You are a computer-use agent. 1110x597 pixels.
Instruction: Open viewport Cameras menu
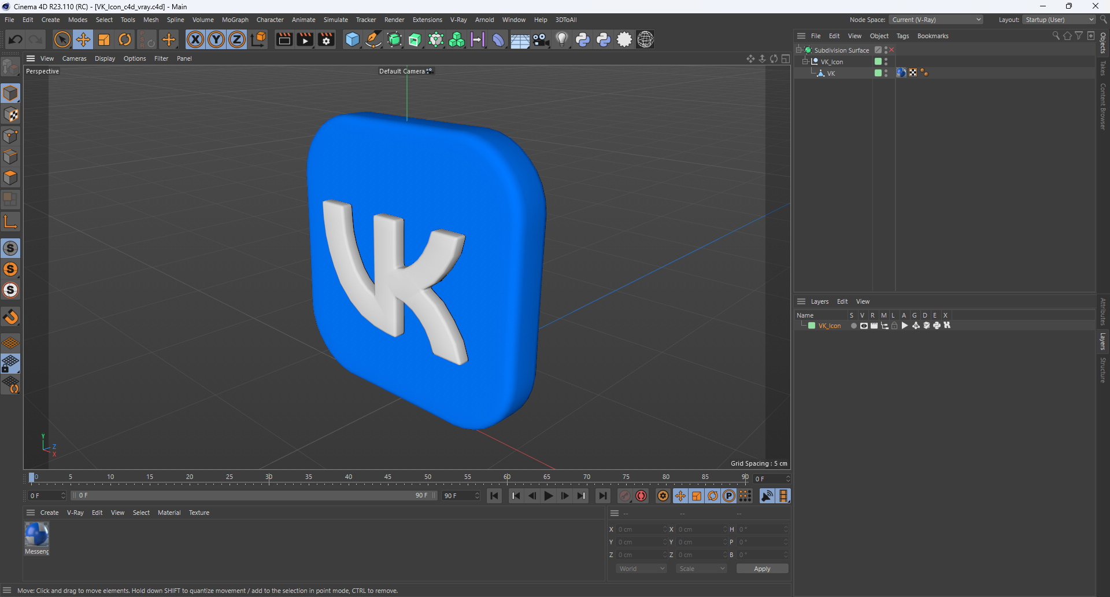tap(74, 58)
